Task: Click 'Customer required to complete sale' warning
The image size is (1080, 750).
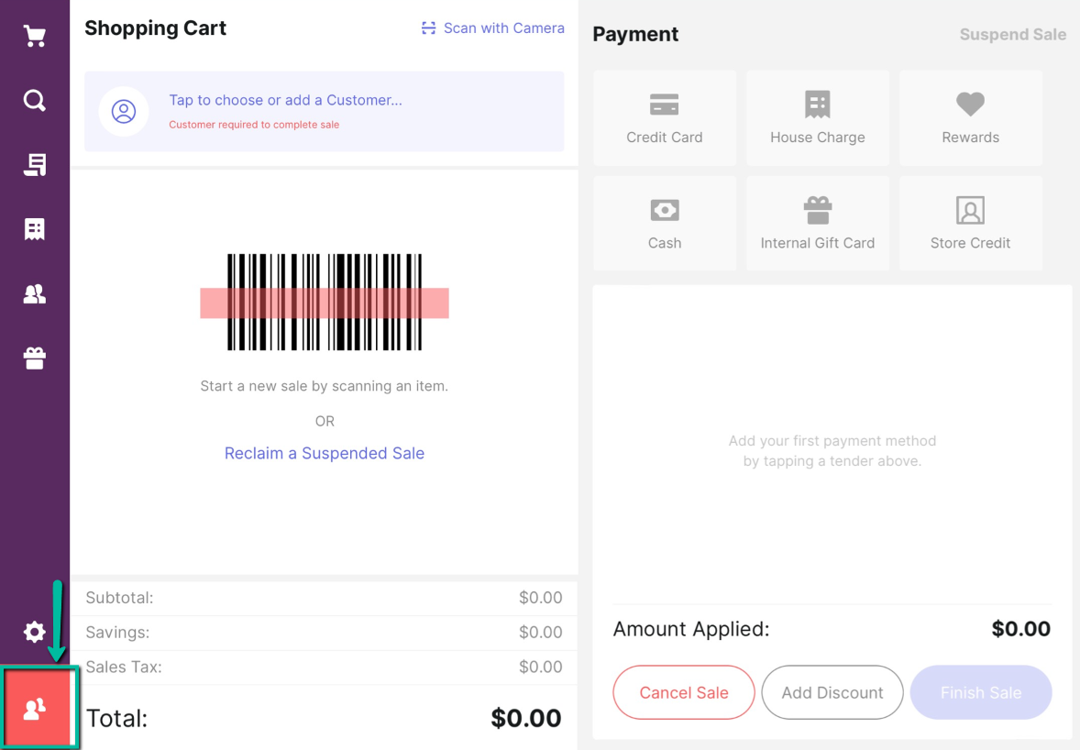Action: pyautogui.click(x=254, y=125)
